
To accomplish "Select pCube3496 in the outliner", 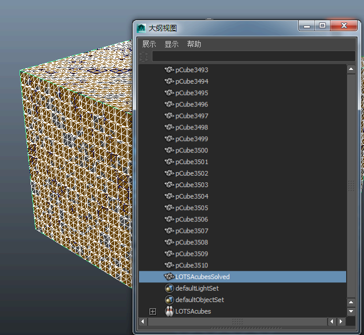I will [192, 105].
